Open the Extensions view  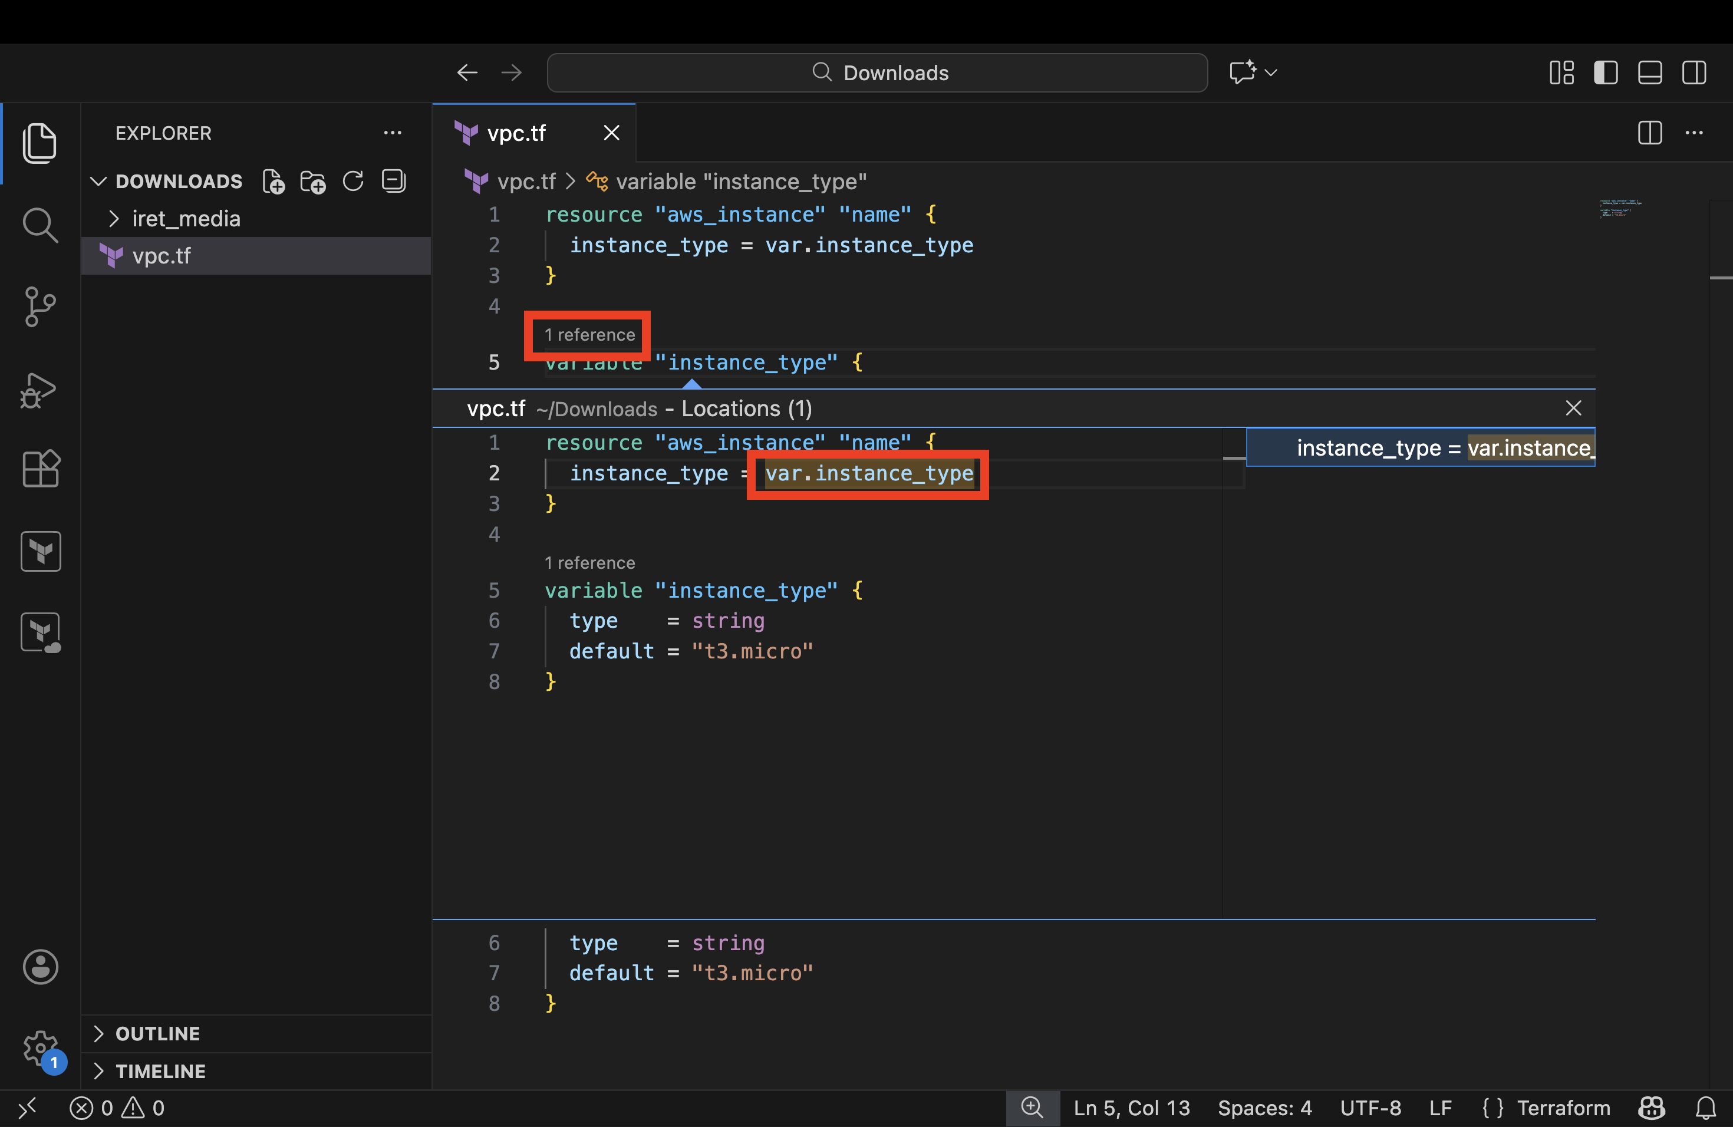(x=39, y=468)
